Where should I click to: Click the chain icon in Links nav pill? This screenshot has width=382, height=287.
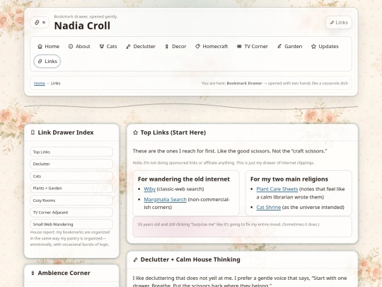coord(40,61)
